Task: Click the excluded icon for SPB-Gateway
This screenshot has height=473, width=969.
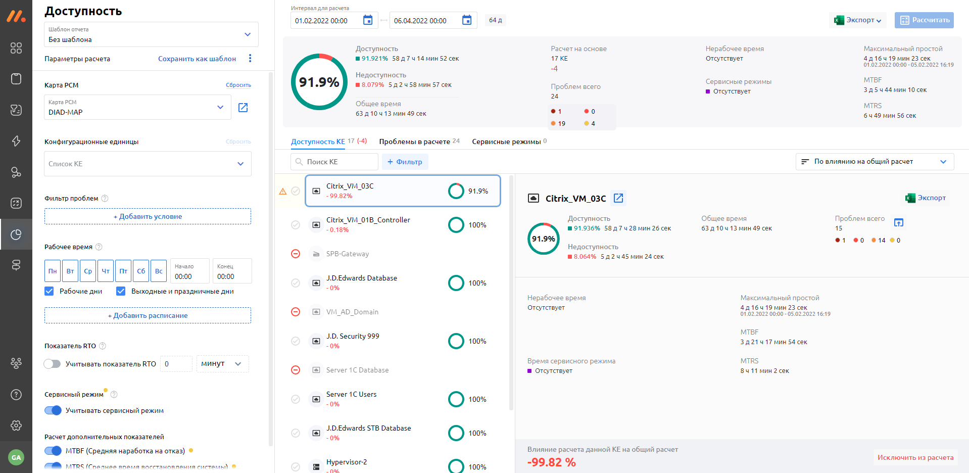Action: pos(296,254)
